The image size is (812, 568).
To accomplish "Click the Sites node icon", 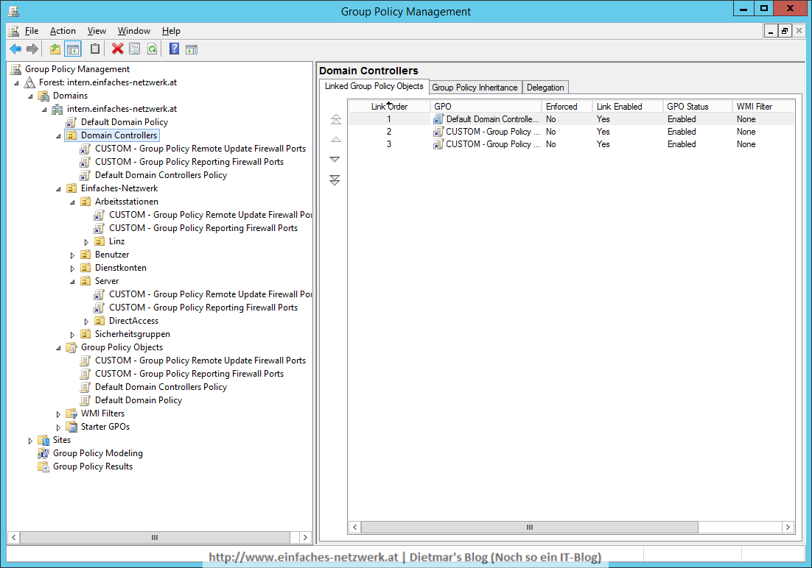I will [43, 440].
